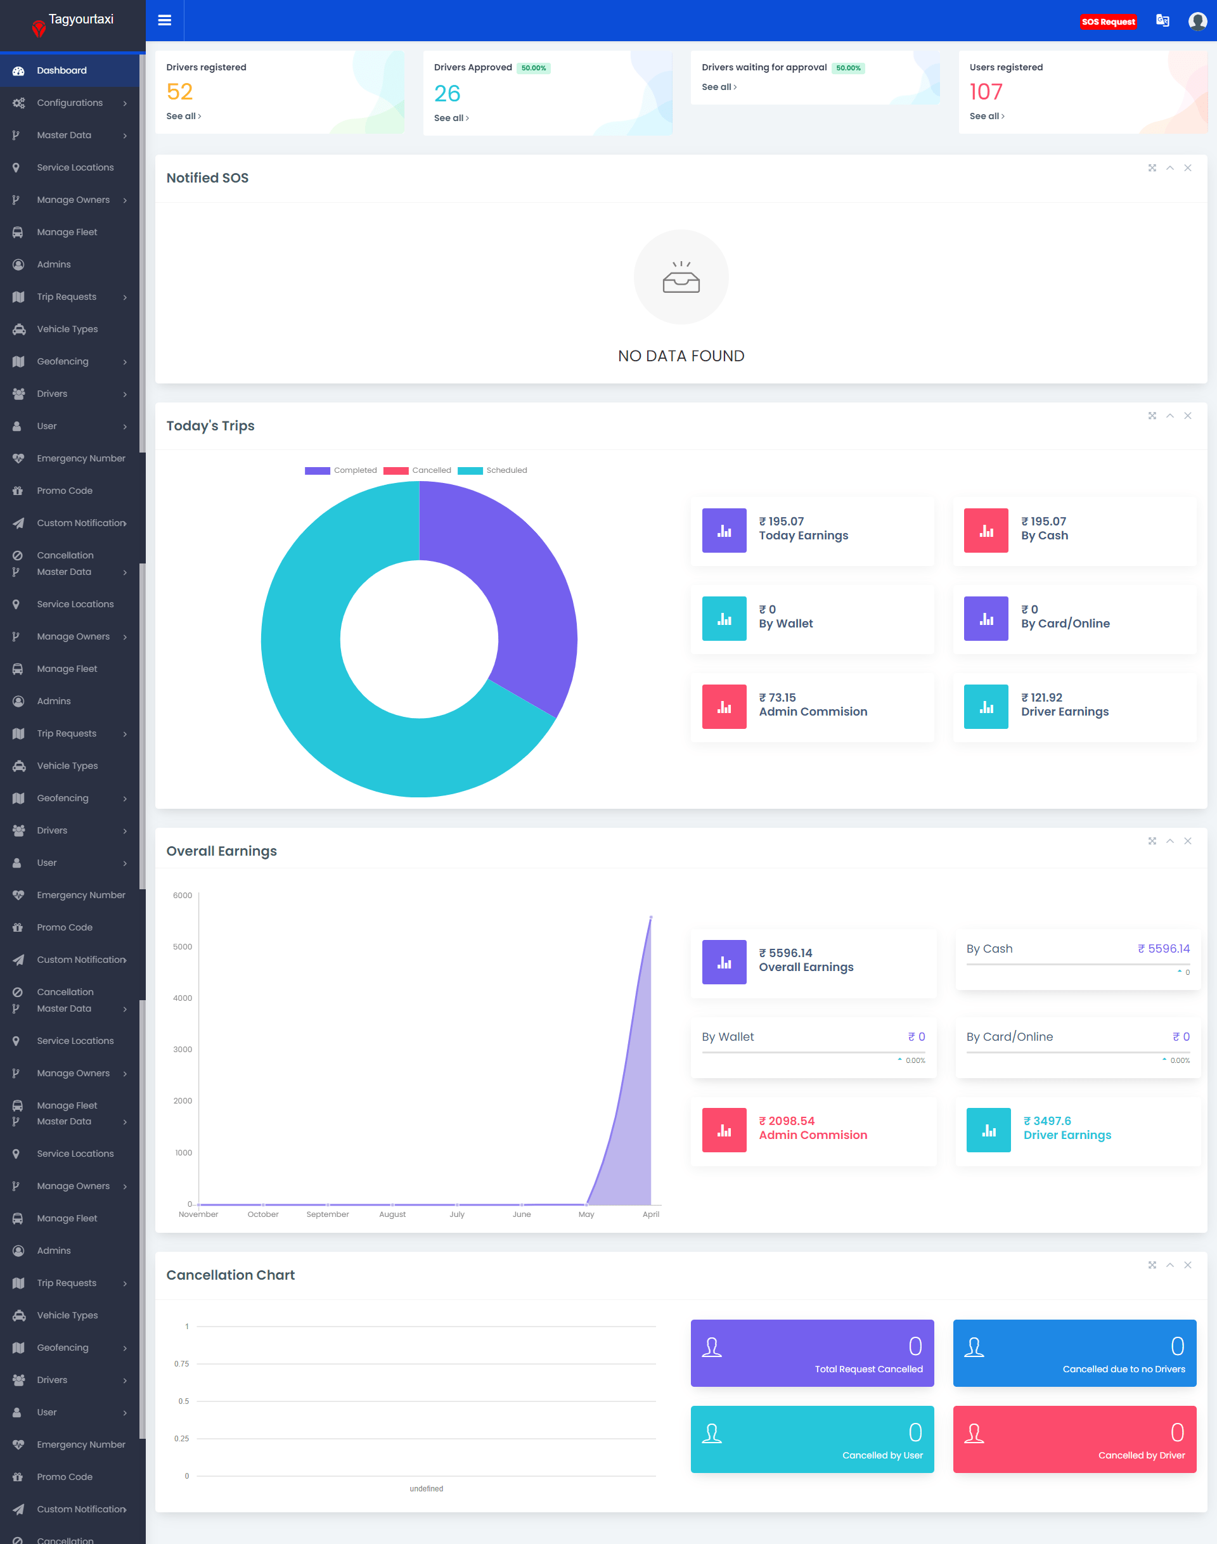Click the Drivers registered count 52

coord(179,92)
